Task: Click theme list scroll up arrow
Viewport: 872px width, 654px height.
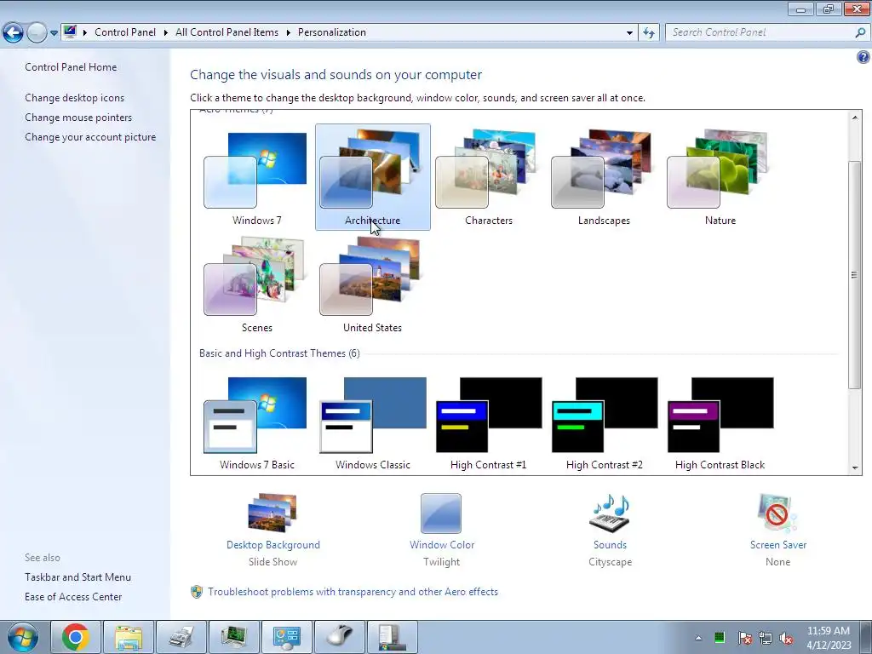Action: pos(855,118)
